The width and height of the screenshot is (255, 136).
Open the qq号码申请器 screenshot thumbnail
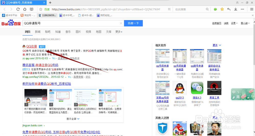(x=162, y=56)
